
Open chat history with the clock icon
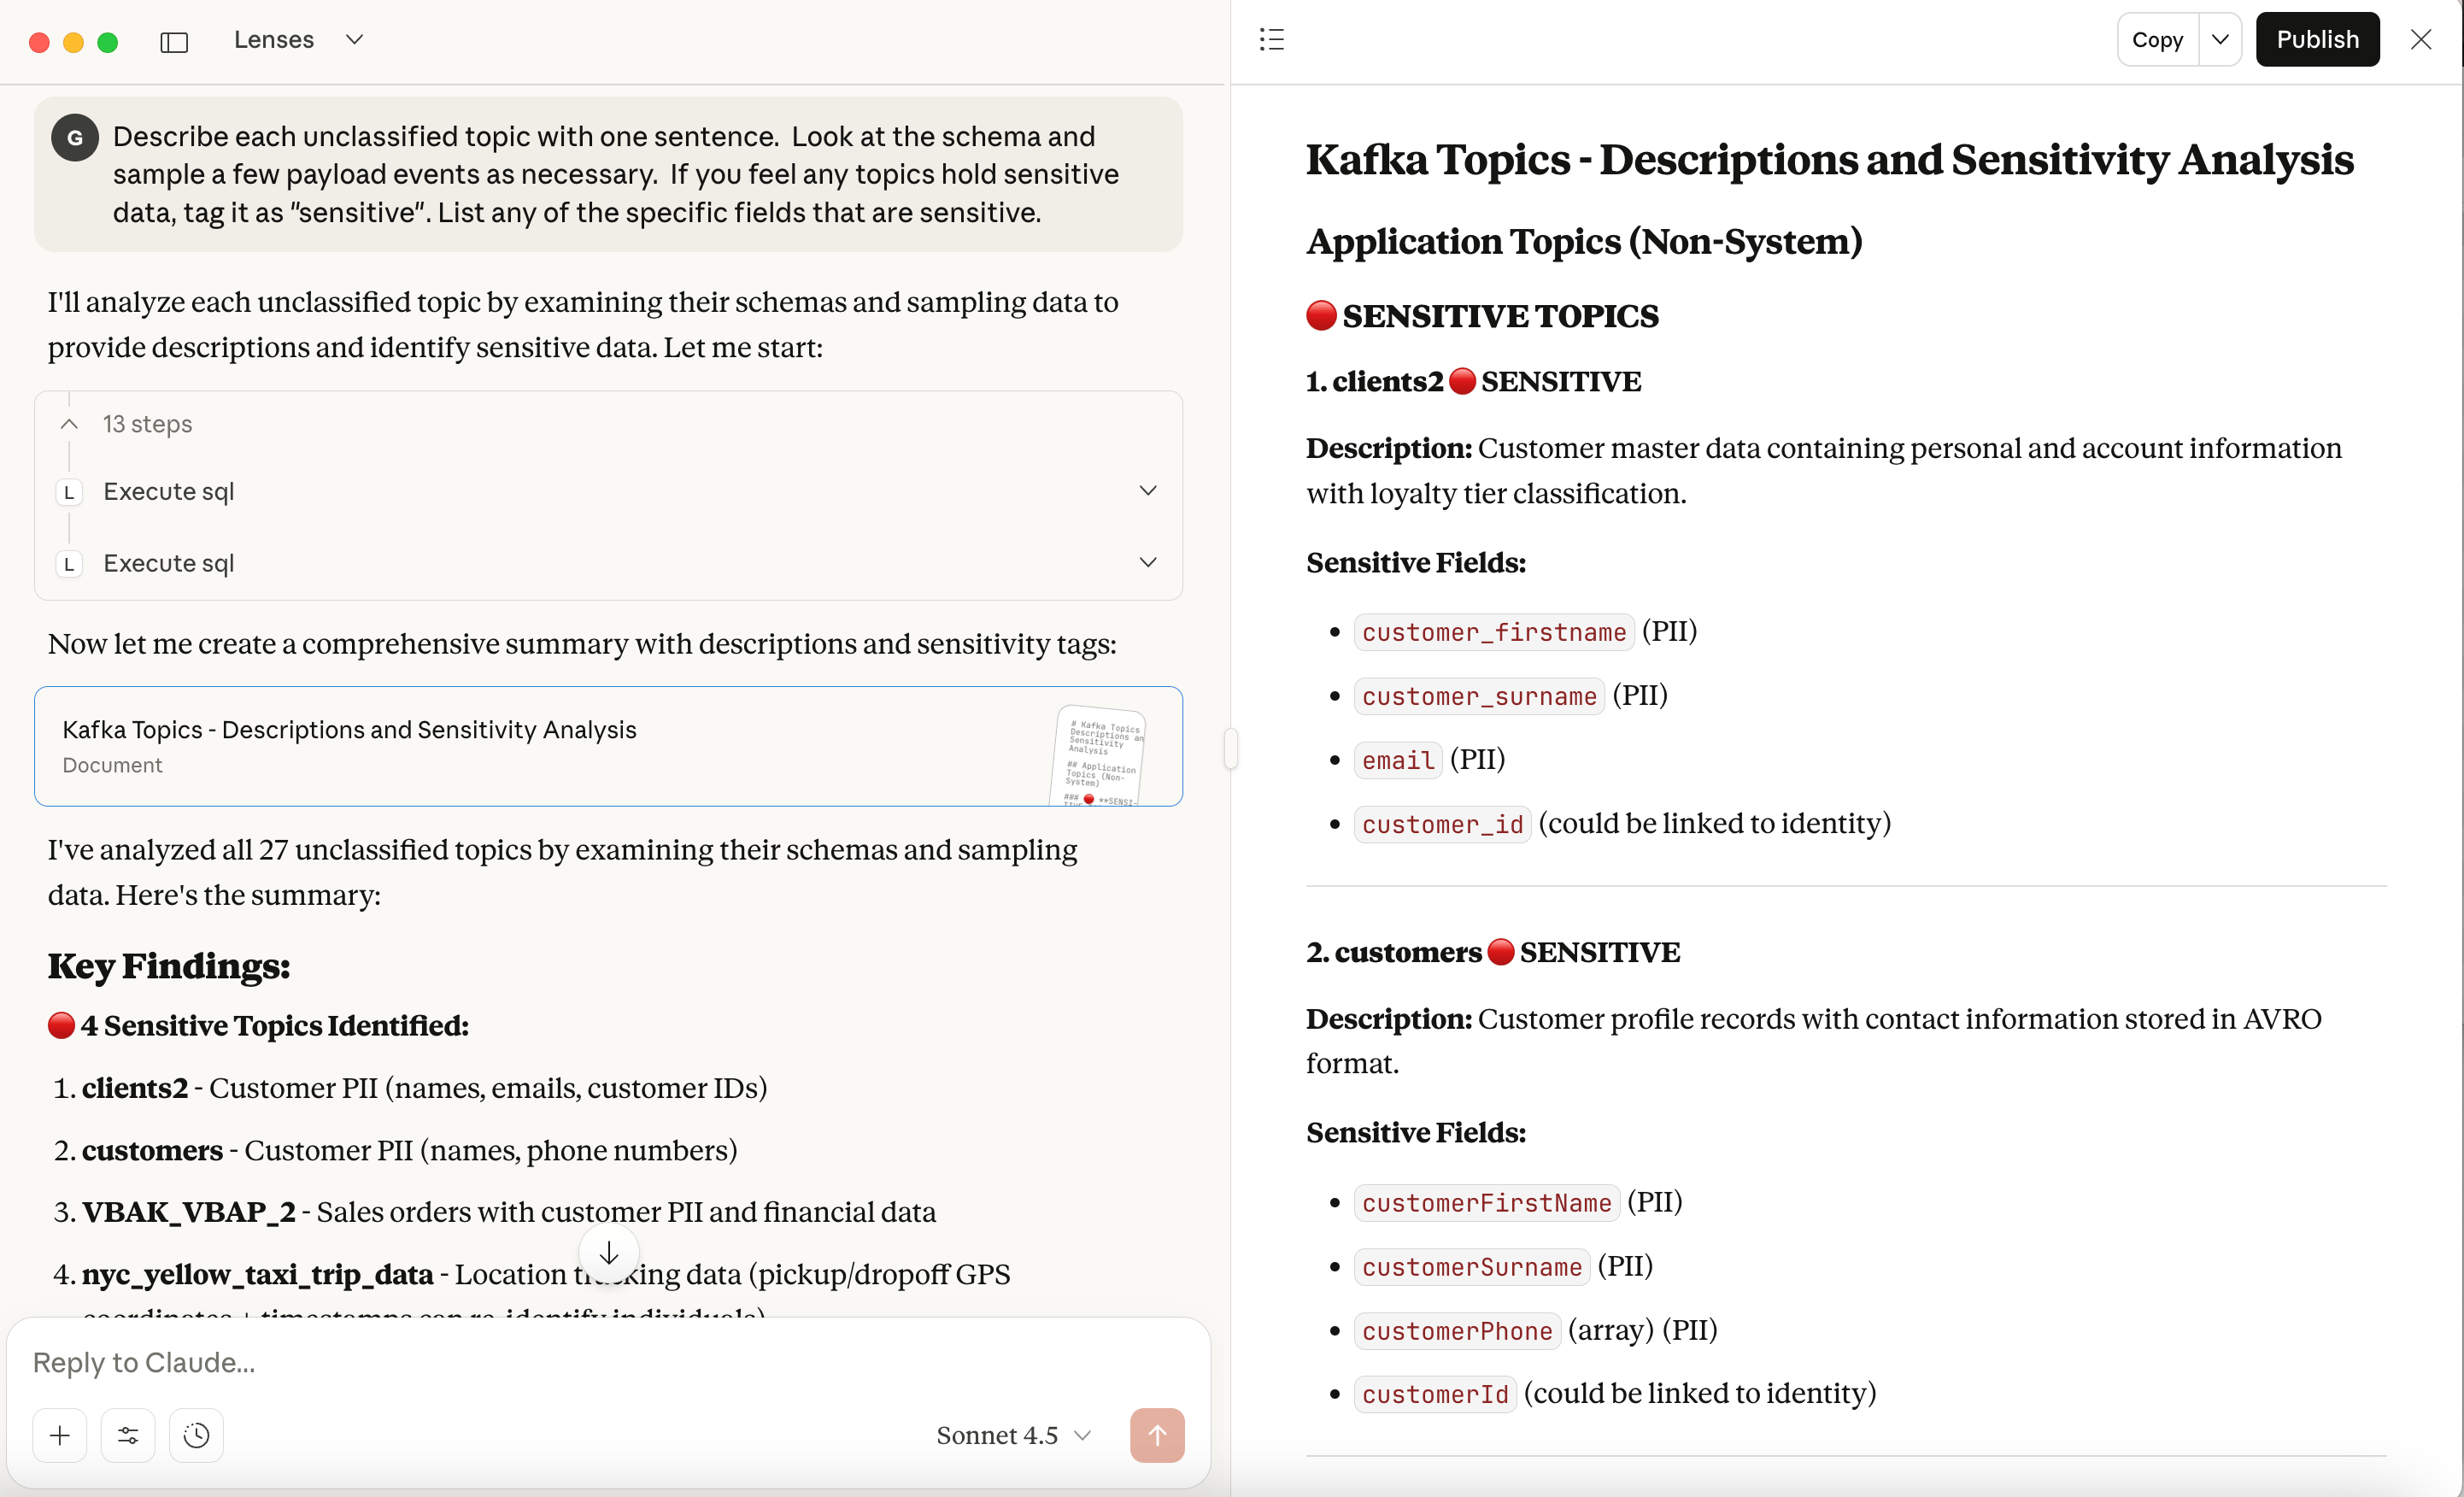point(196,1435)
